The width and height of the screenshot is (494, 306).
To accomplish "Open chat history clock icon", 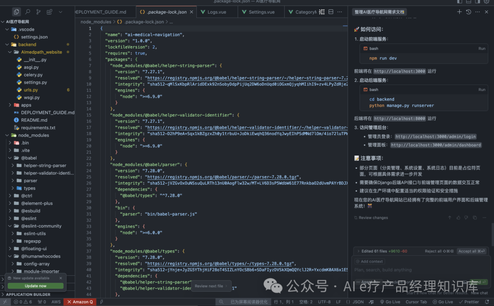I will coord(468,11).
